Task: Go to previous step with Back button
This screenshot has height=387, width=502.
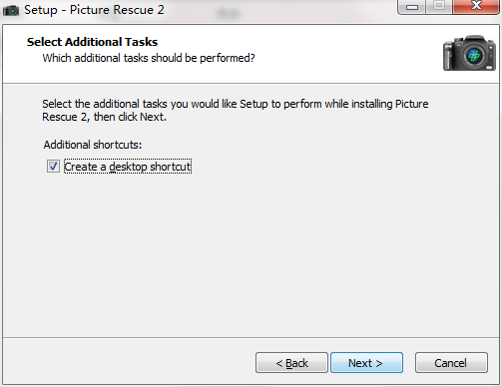Action: tap(291, 363)
